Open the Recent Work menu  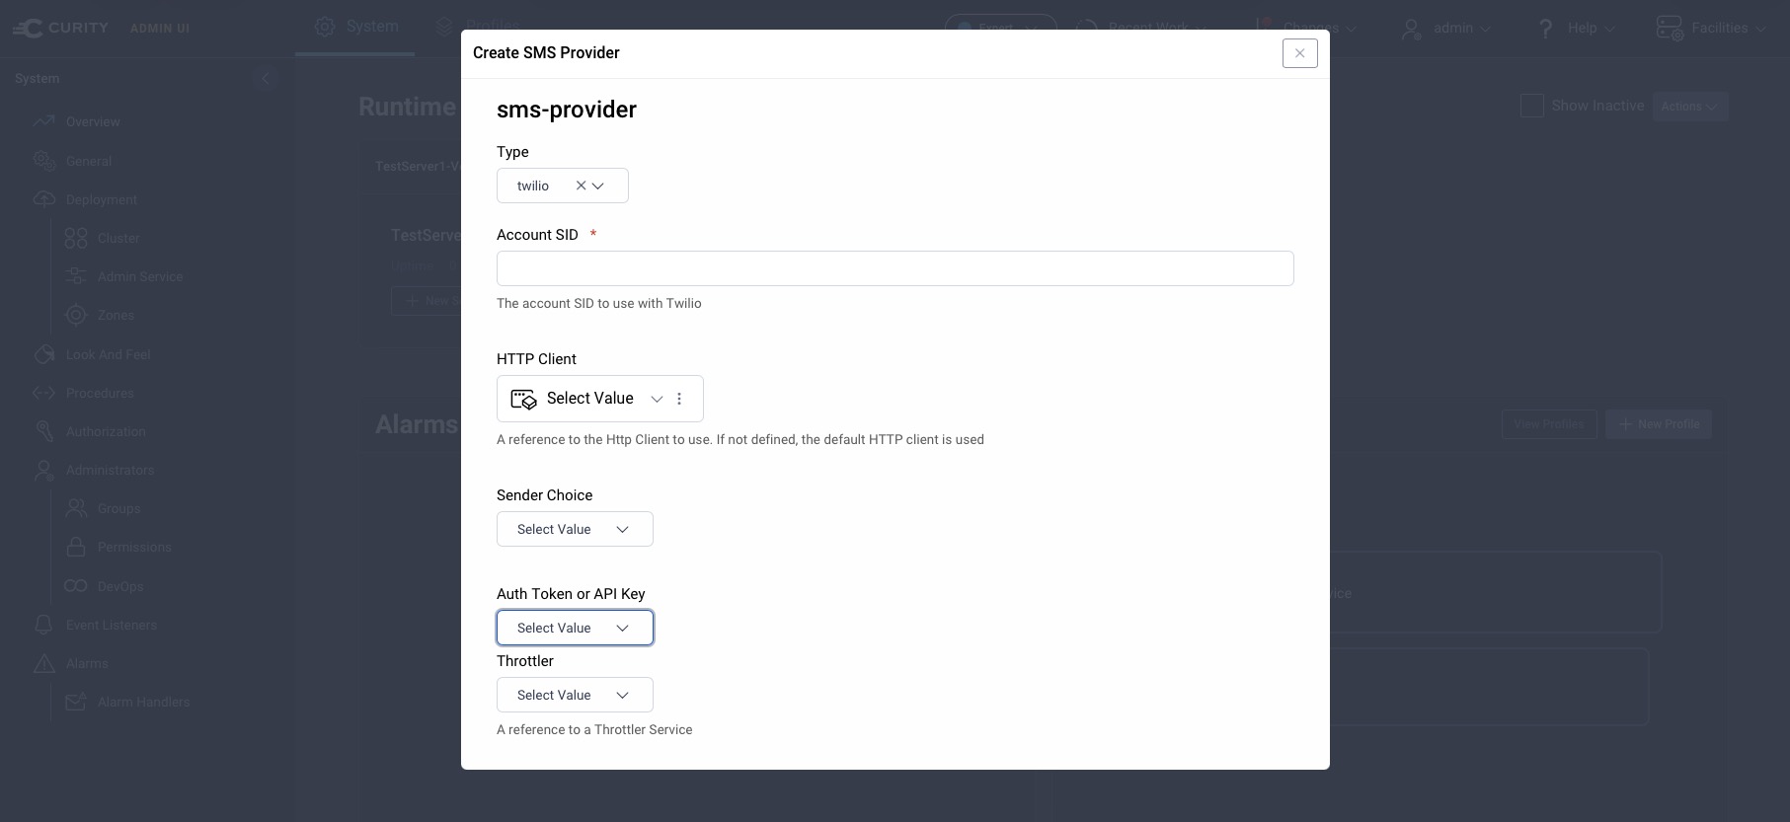[1140, 28]
